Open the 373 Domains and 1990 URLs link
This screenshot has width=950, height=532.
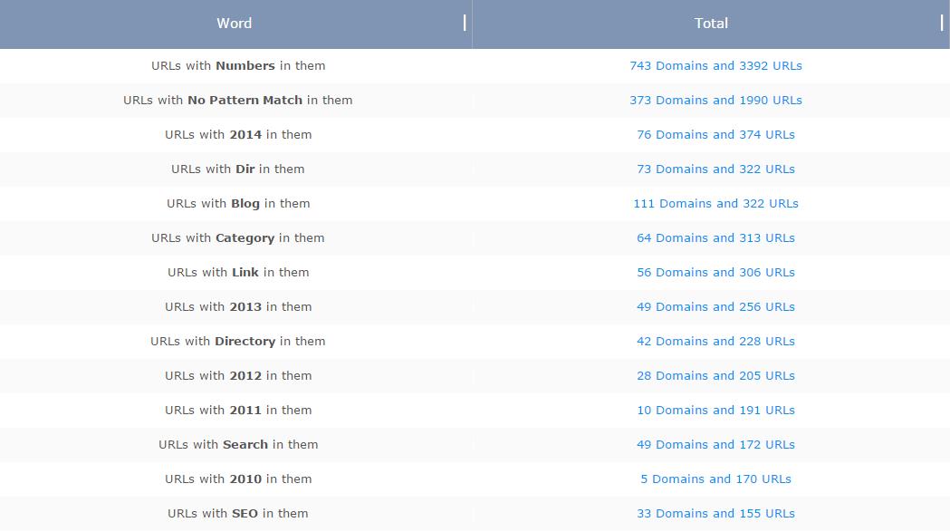click(715, 101)
